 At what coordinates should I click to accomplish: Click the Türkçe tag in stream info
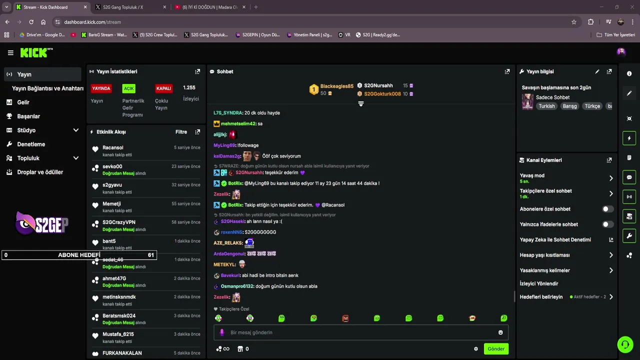592,106
